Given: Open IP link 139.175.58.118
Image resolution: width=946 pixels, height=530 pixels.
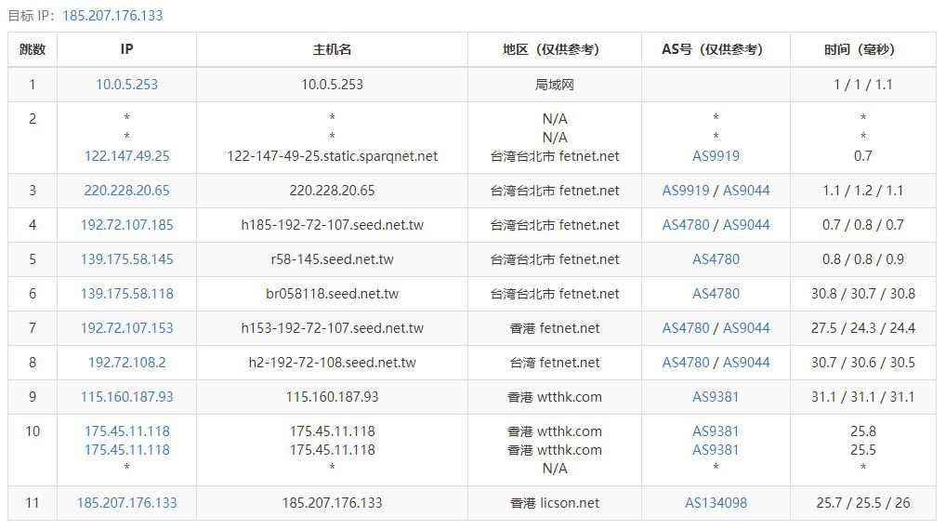Looking at the screenshot, I should [126, 294].
